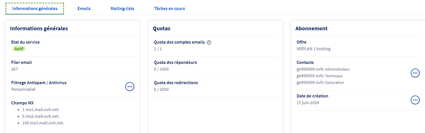Image resolution: width=425 pixels, height=133 pixels.
Task: Open the Date de création actions menu
Action: click(x=415, y=100)
